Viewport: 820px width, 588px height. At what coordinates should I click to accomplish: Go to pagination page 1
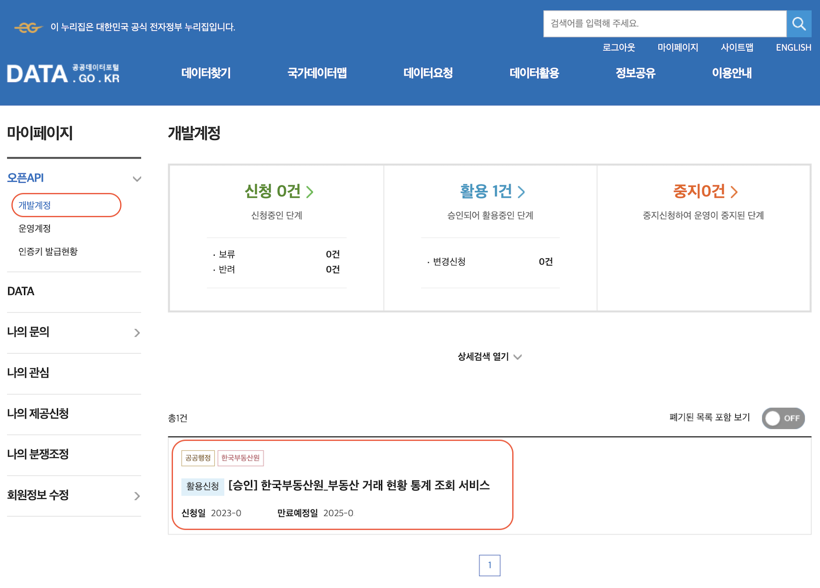coord(490,565)
